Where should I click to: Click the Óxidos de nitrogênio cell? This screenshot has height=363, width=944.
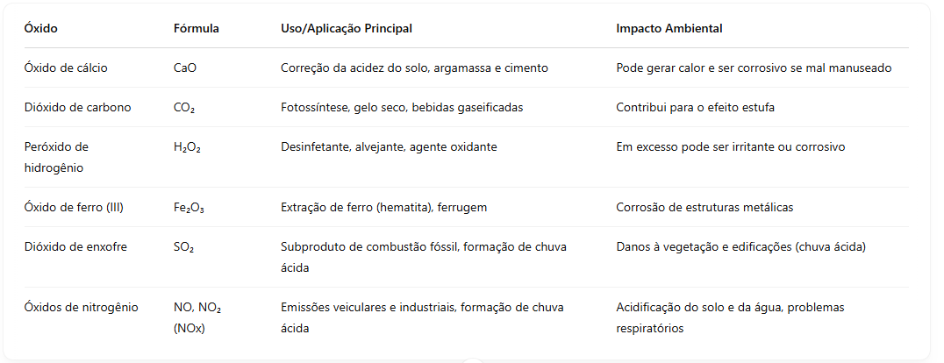[82, 307]
